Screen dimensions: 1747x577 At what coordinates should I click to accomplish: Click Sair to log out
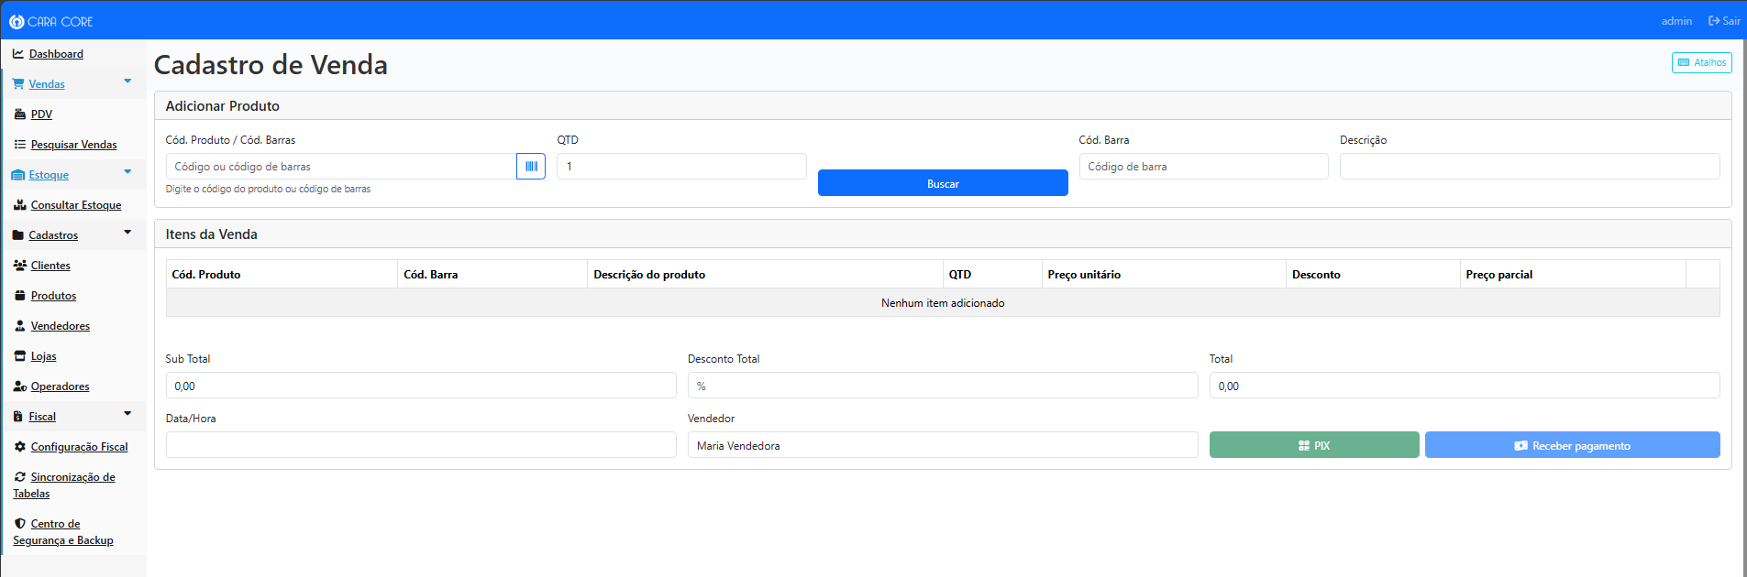pyautogui.click(x=1724, y=21)
